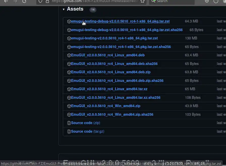Bookmark this page with star icon

point(143,1)
